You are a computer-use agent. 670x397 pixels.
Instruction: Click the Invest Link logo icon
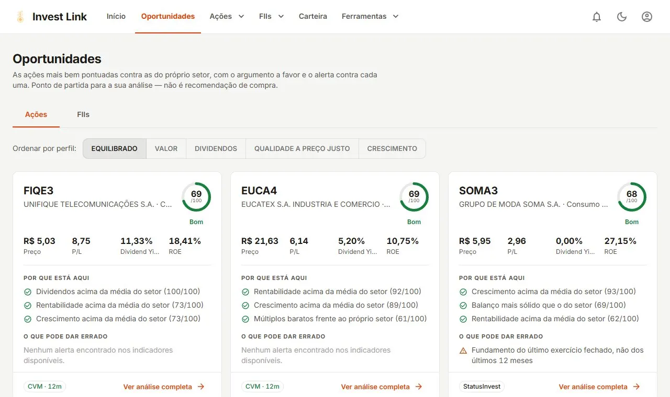(20, 17)
